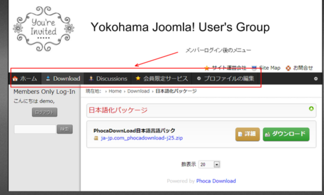324x195 pixels.
Task: Open the プロファイルの編集 menu item
Action: coord(225,79)
